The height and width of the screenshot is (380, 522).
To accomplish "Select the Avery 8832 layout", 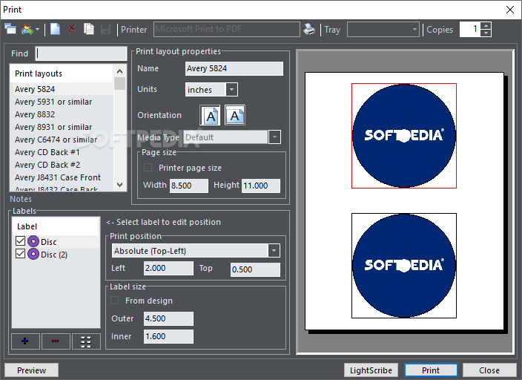I will click(x=62, y=114).
